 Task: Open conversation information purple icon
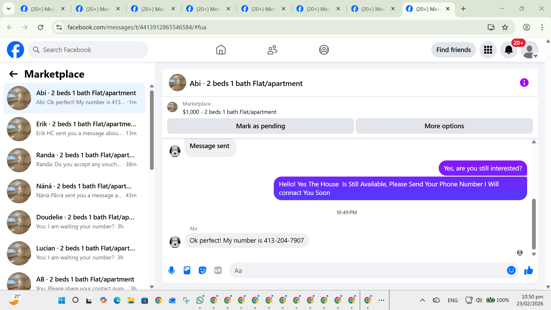pyautogui.click(x=524, y=83)
